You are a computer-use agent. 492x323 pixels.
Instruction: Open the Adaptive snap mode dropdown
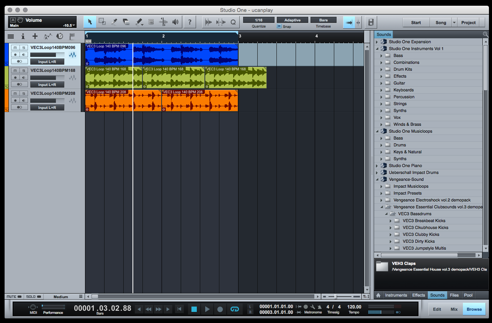click(x=292, y=20)
